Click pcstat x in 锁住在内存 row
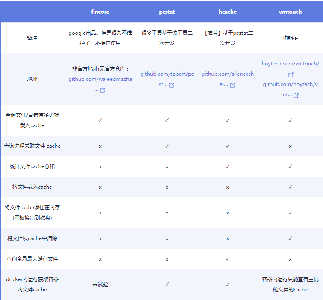The height and width of the screenshot is (300, 323). tap(167, 213)
